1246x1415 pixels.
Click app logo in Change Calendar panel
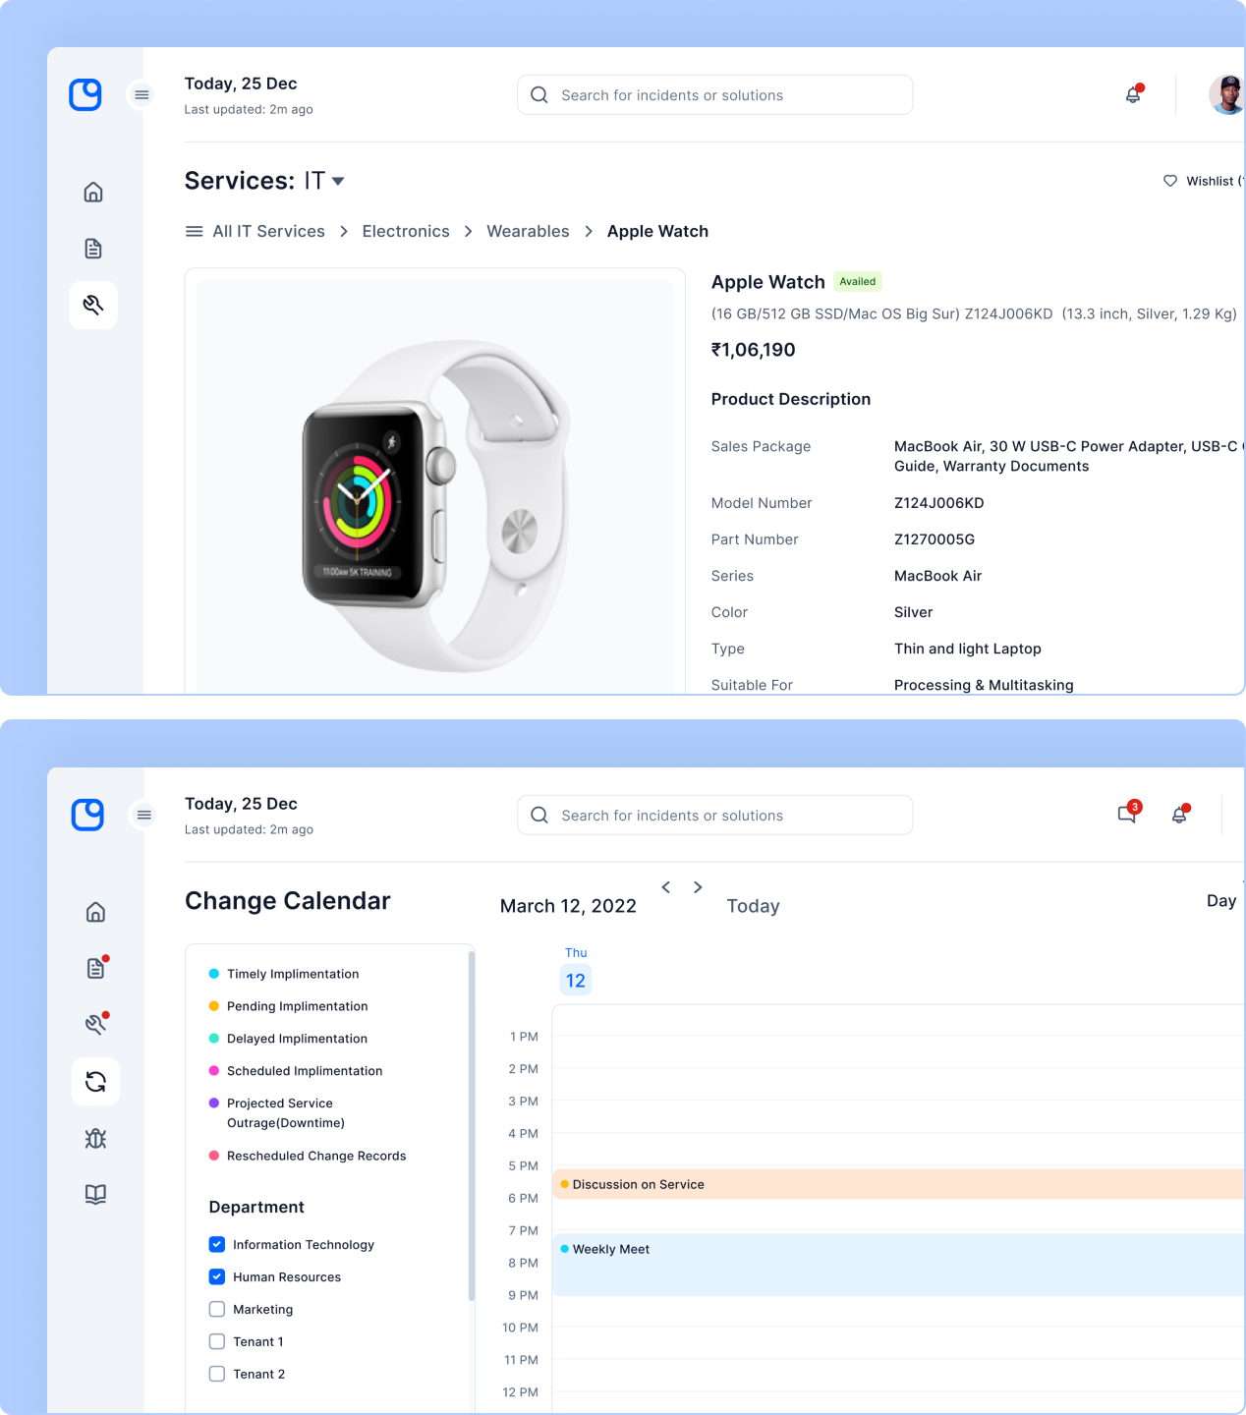[87, 815]
